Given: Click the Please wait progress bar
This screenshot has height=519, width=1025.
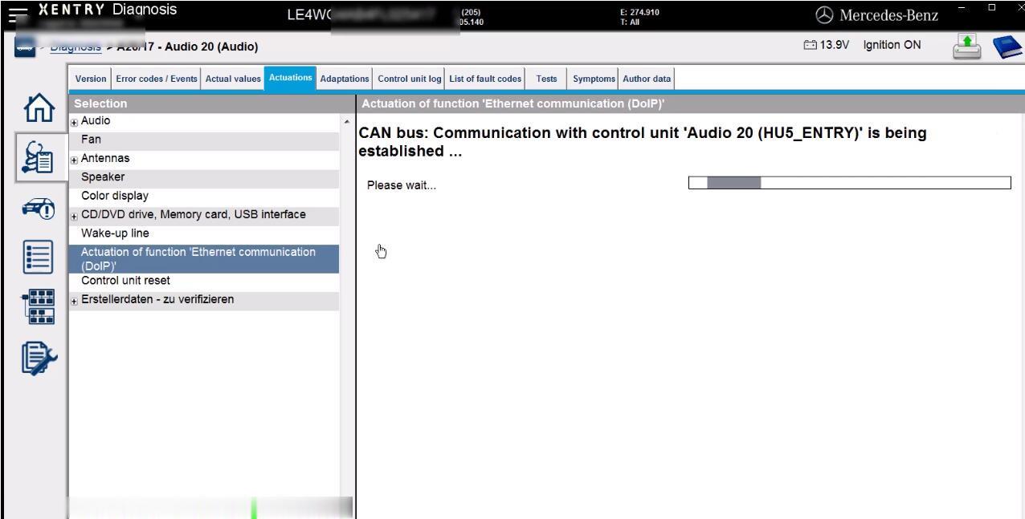Looking at the screenshot, I should click(x=849, y=183).
